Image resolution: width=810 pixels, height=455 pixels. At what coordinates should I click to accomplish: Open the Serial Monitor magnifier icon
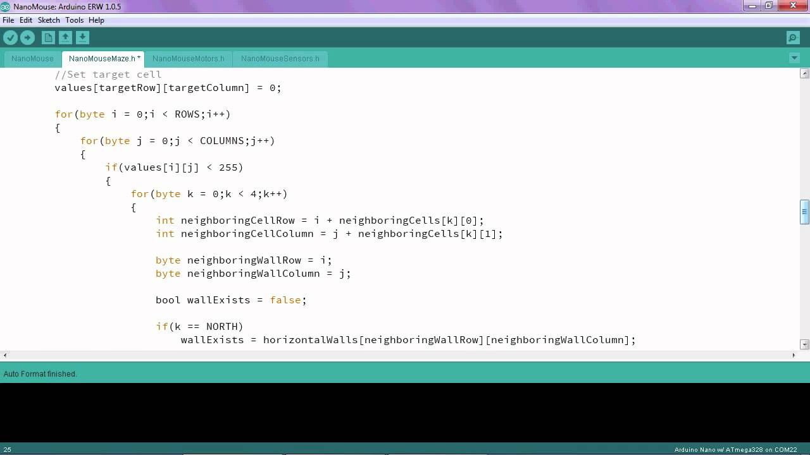pos(793,38)
